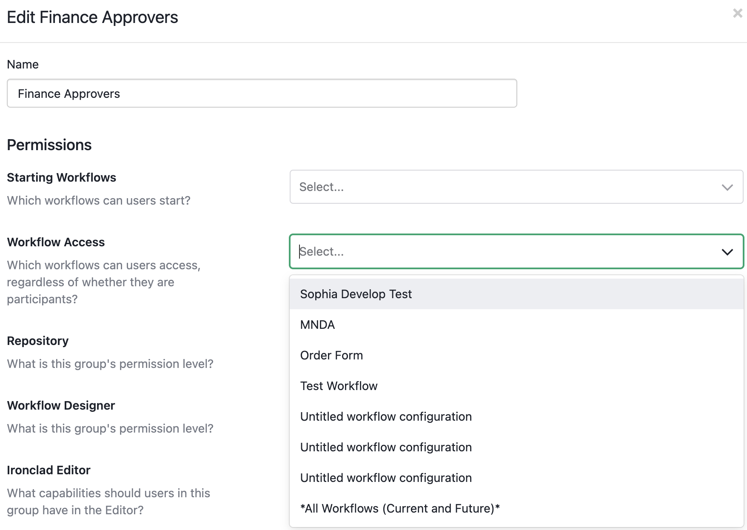Click the Workflow Access select field
The image size is (747, 530).
(x=516, y=251)
